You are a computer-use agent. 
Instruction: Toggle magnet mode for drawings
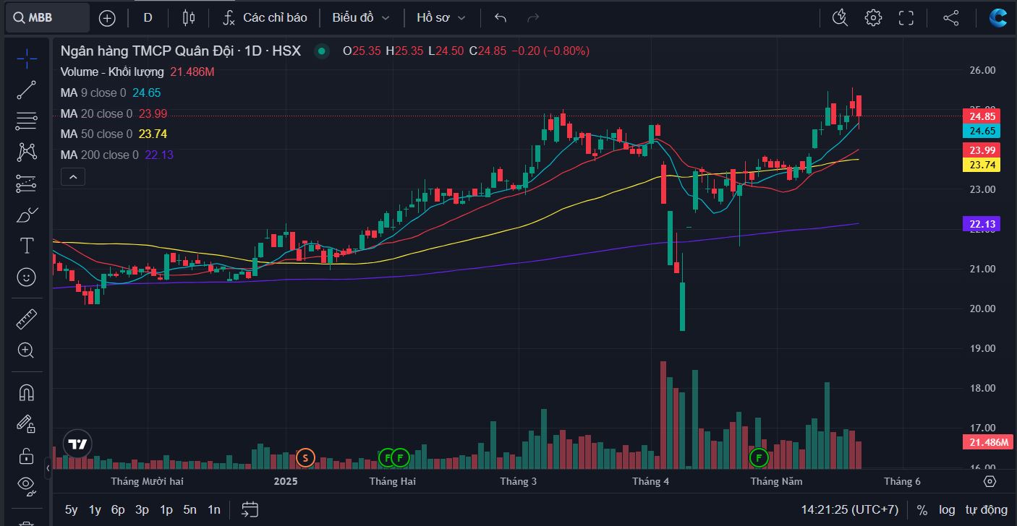pos(27,392)
